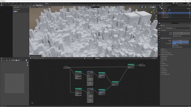
Task: Toggle the Screen Space Reflections checkbox
Action: click(162, 55)
